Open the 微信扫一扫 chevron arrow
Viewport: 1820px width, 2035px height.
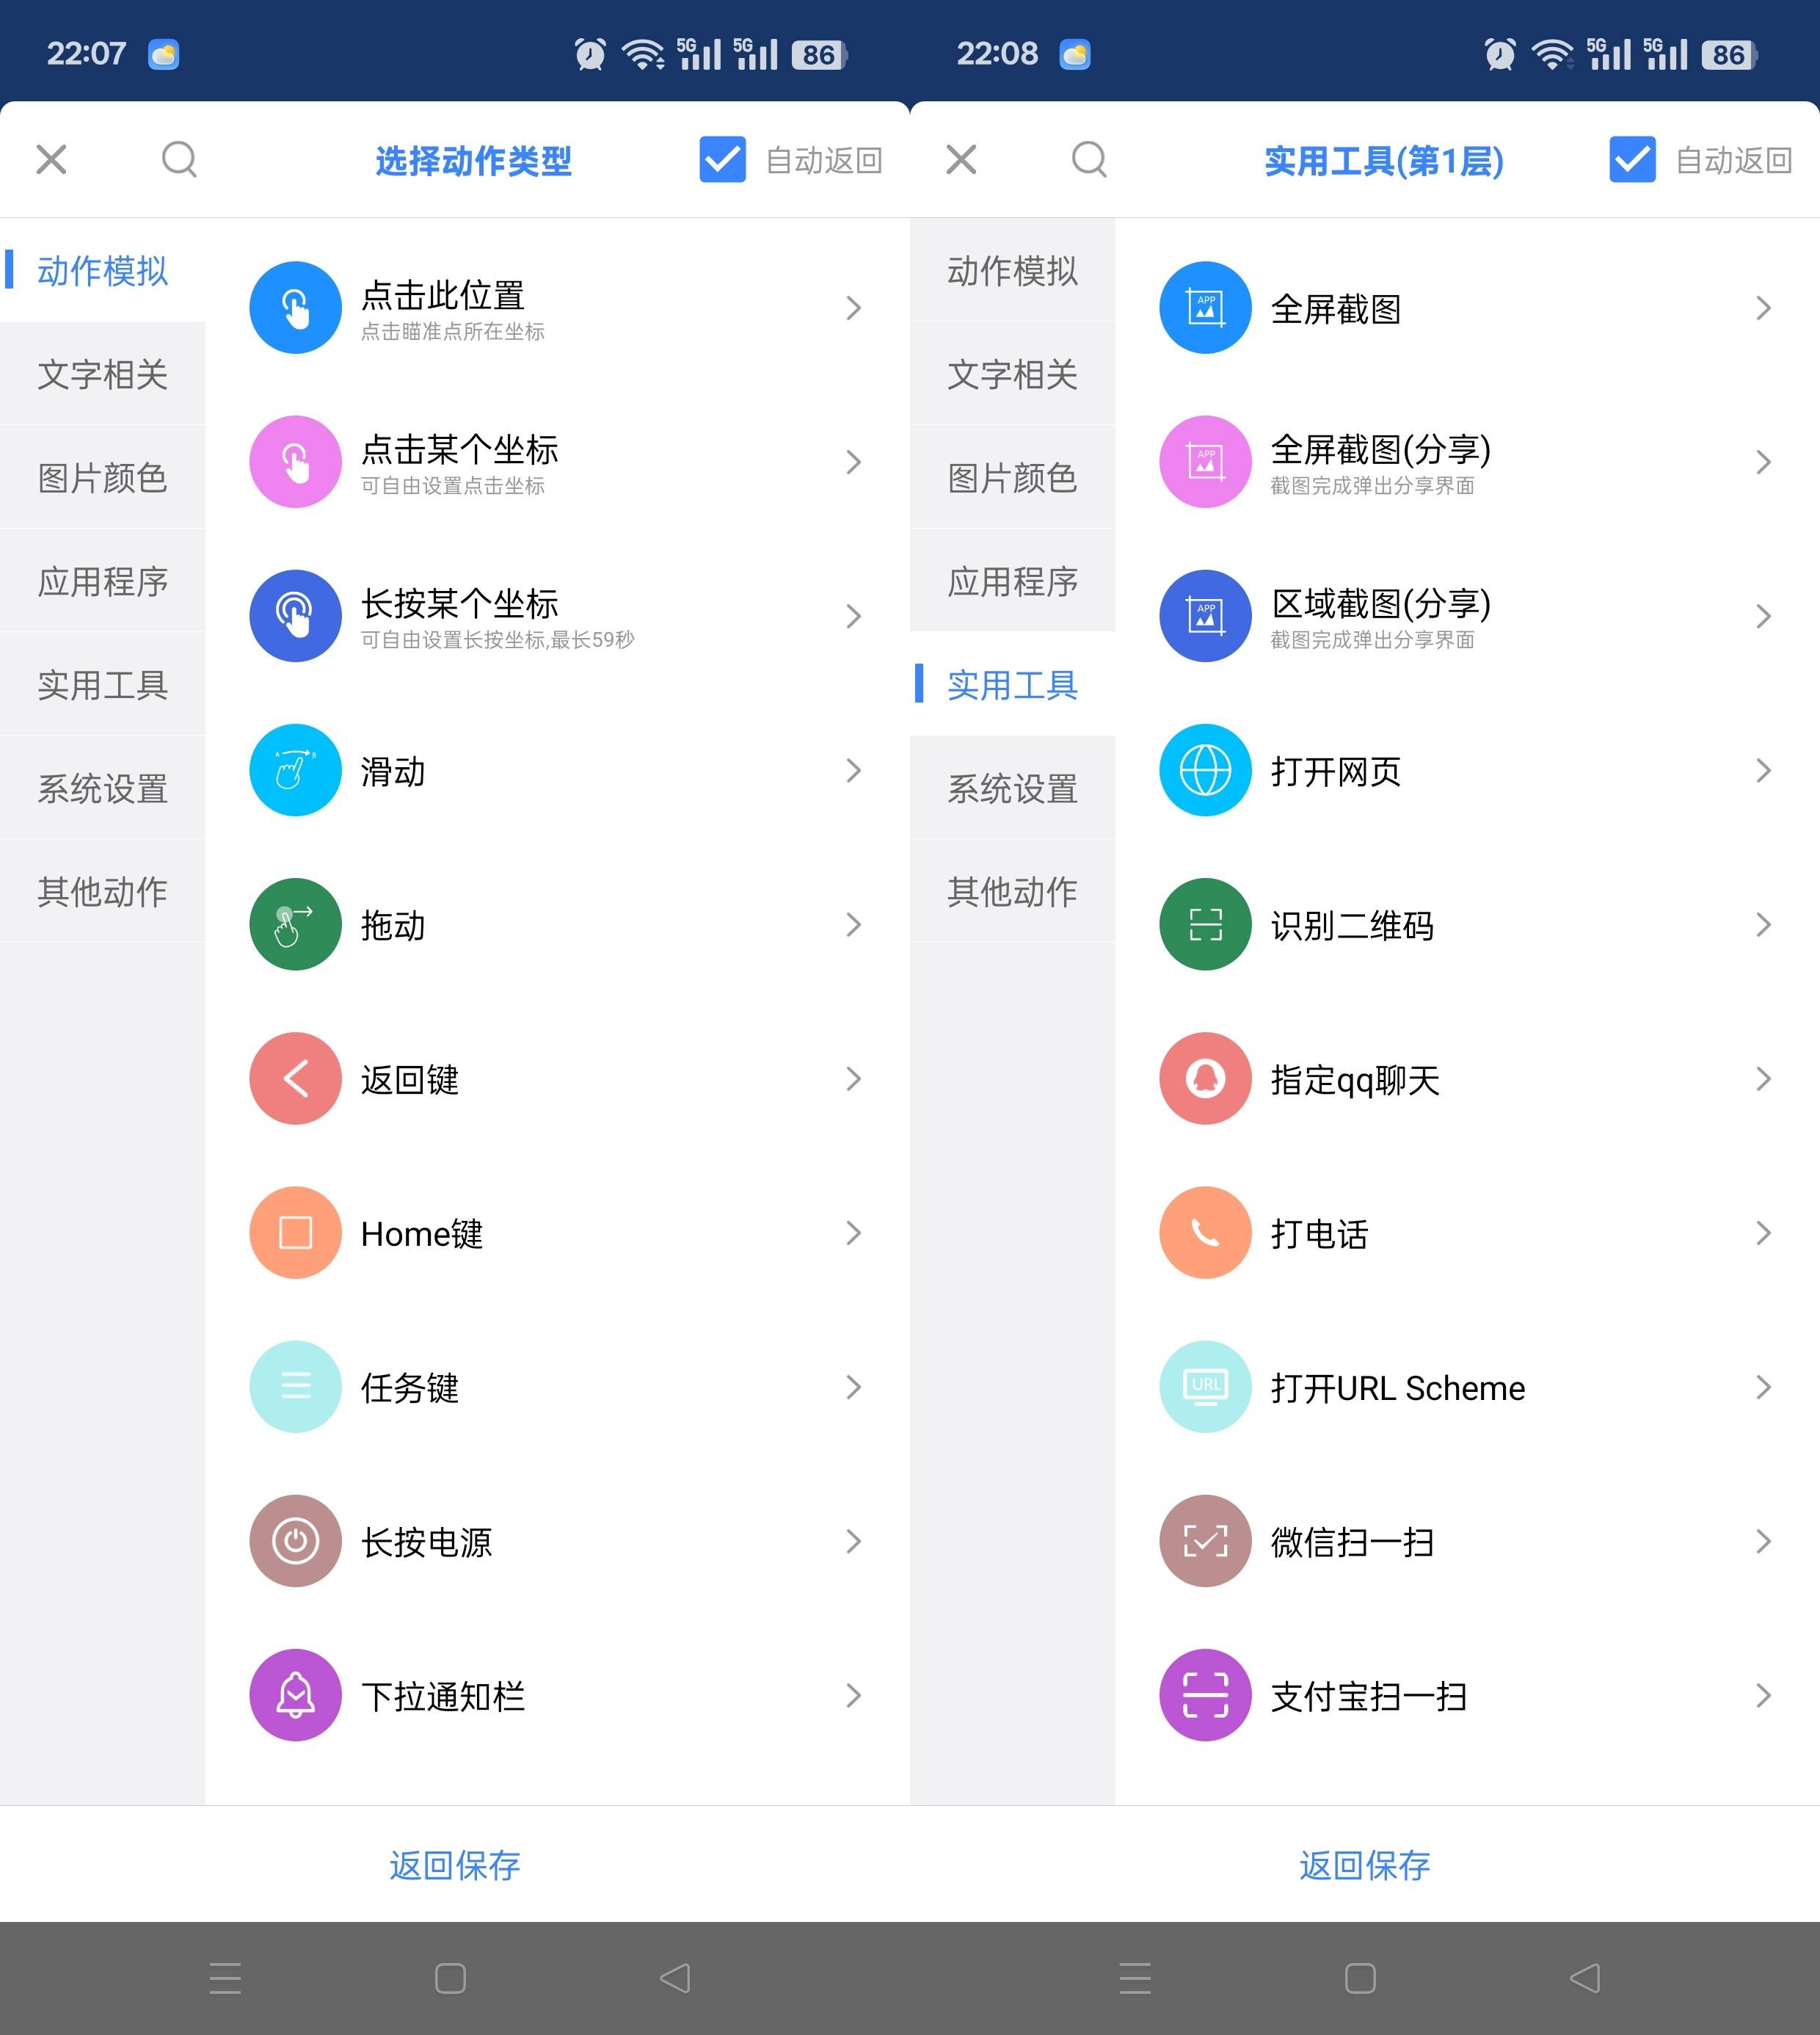1763,1541
